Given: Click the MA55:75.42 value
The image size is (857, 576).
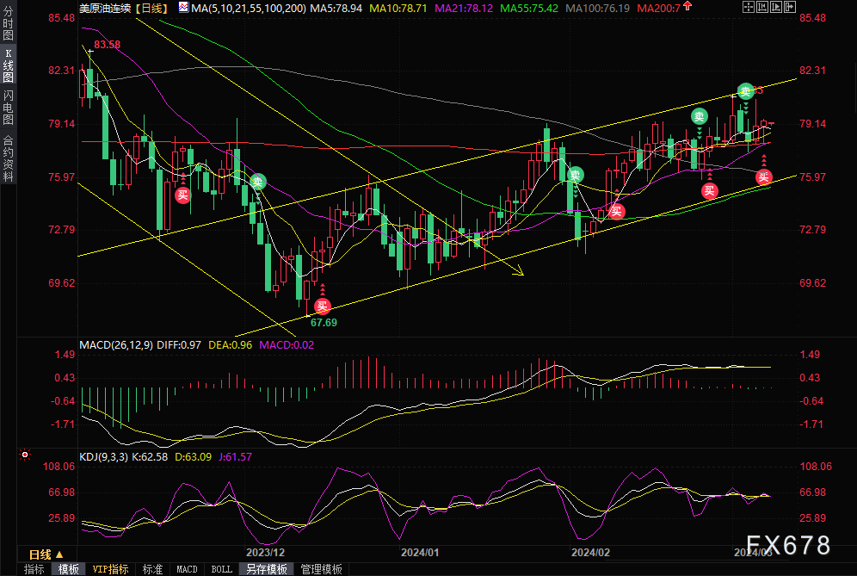Looking at the screenshot, I should click(x=530, y=9).
